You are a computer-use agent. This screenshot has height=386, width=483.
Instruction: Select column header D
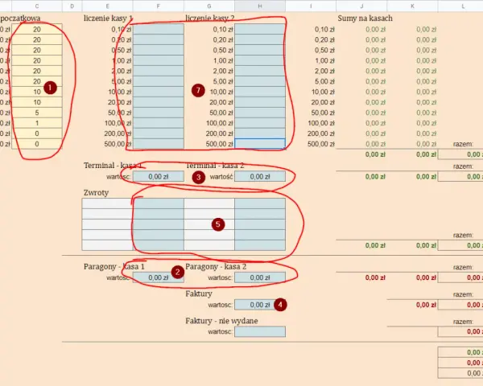coord(72,6)
